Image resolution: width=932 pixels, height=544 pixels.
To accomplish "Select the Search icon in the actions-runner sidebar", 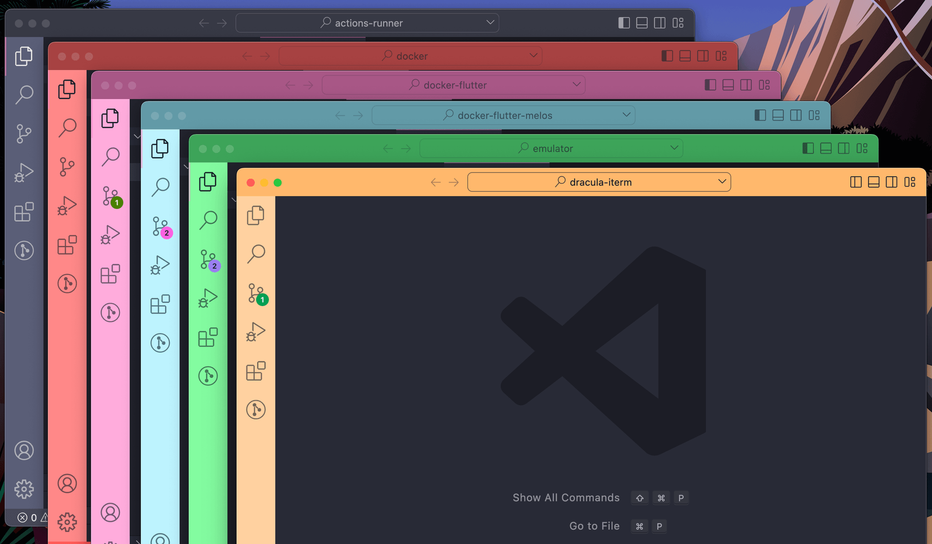I will pos(24,95).
